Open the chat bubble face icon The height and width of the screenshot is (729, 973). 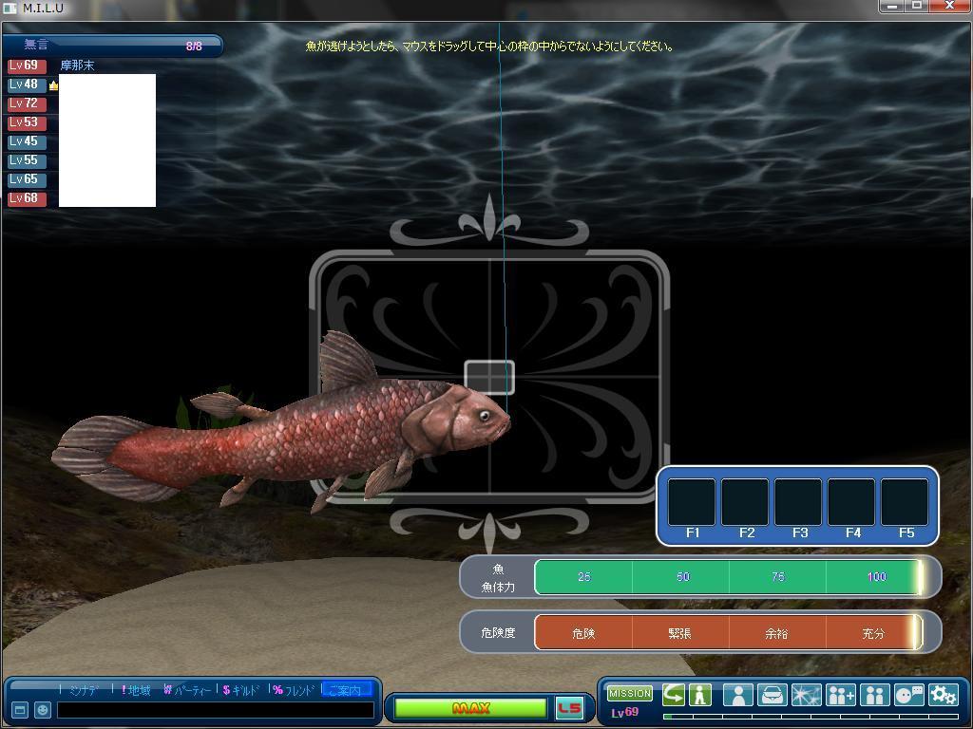tap(908, 695)
